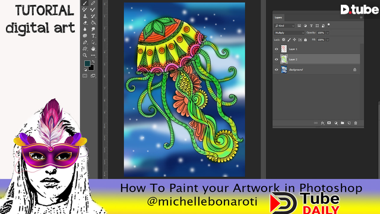This screenshot has height=214, width=380.
Task: Open the Layers panel options menu
Action: [x=361, y=17]
